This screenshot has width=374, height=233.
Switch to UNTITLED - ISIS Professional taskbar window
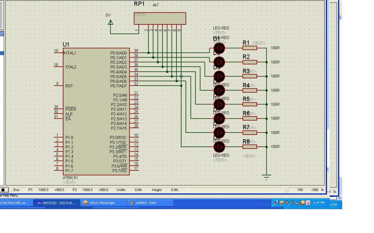click(56, 203)
